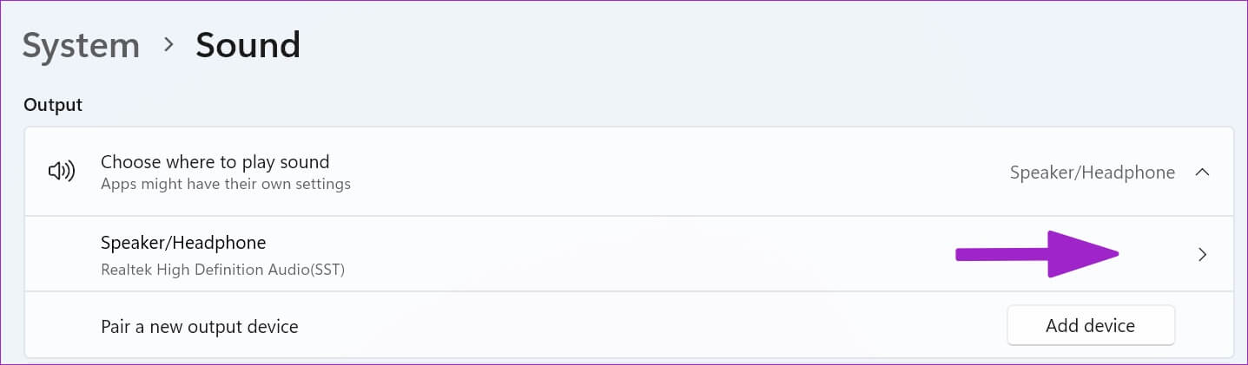This screenshot has width=1248, height=365.
Task: Click the speaker volume icon in Output
Action: pyautogui.click(x=62, y=172)
